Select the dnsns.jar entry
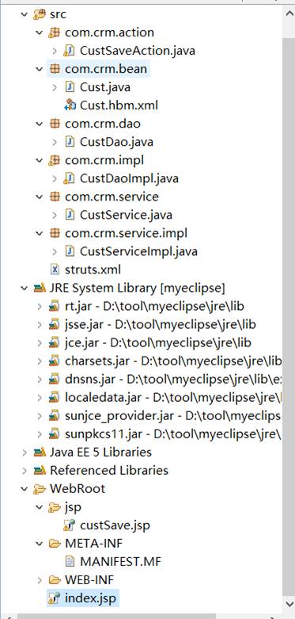Image resolution: width=295 pixels, height=619 pixels. click(x=173, y=380)
